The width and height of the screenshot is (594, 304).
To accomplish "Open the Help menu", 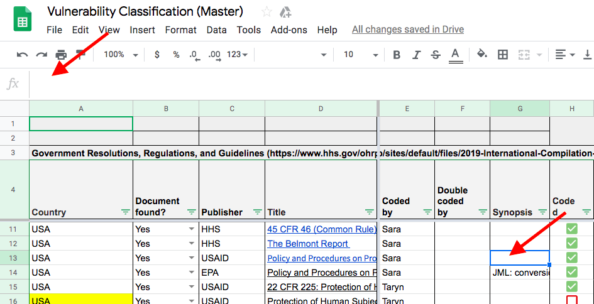I will (327, 30).
